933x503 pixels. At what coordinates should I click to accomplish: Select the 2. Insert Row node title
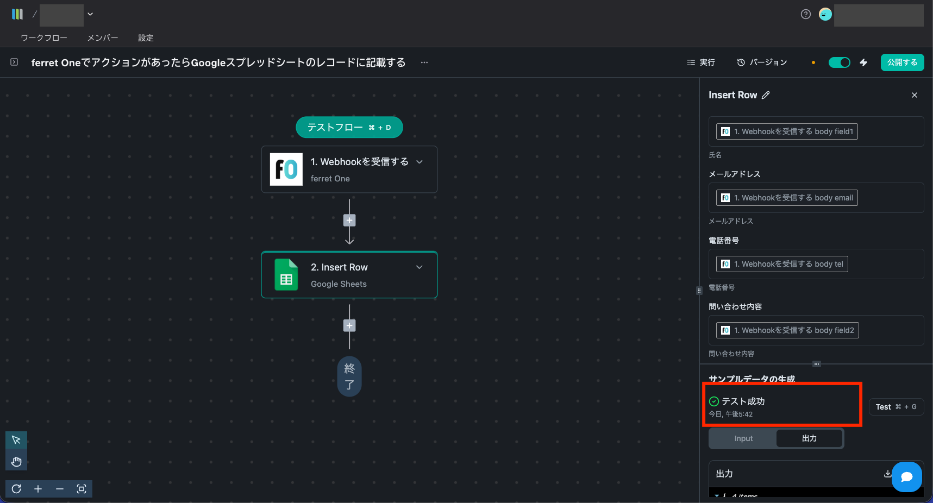[x=340, y=267]
